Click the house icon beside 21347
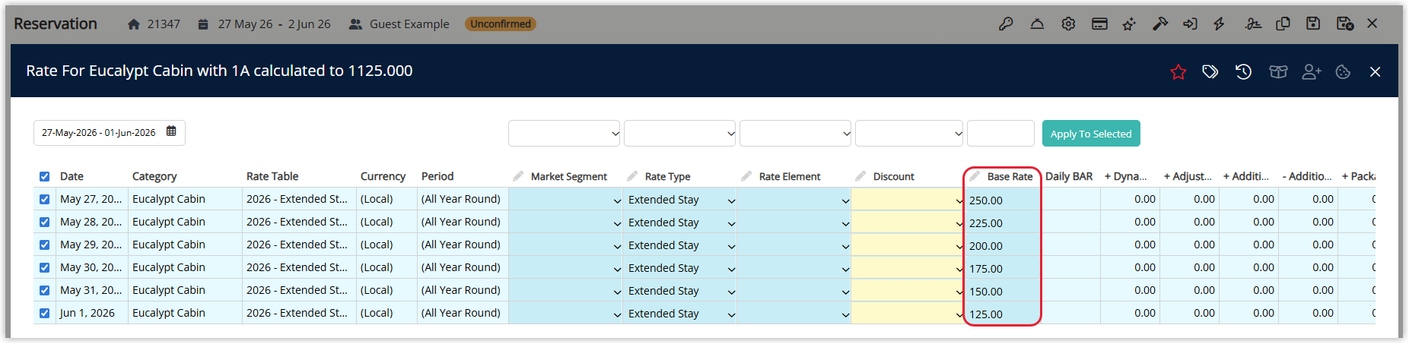 pyautogui.click(x=134, y=24)
